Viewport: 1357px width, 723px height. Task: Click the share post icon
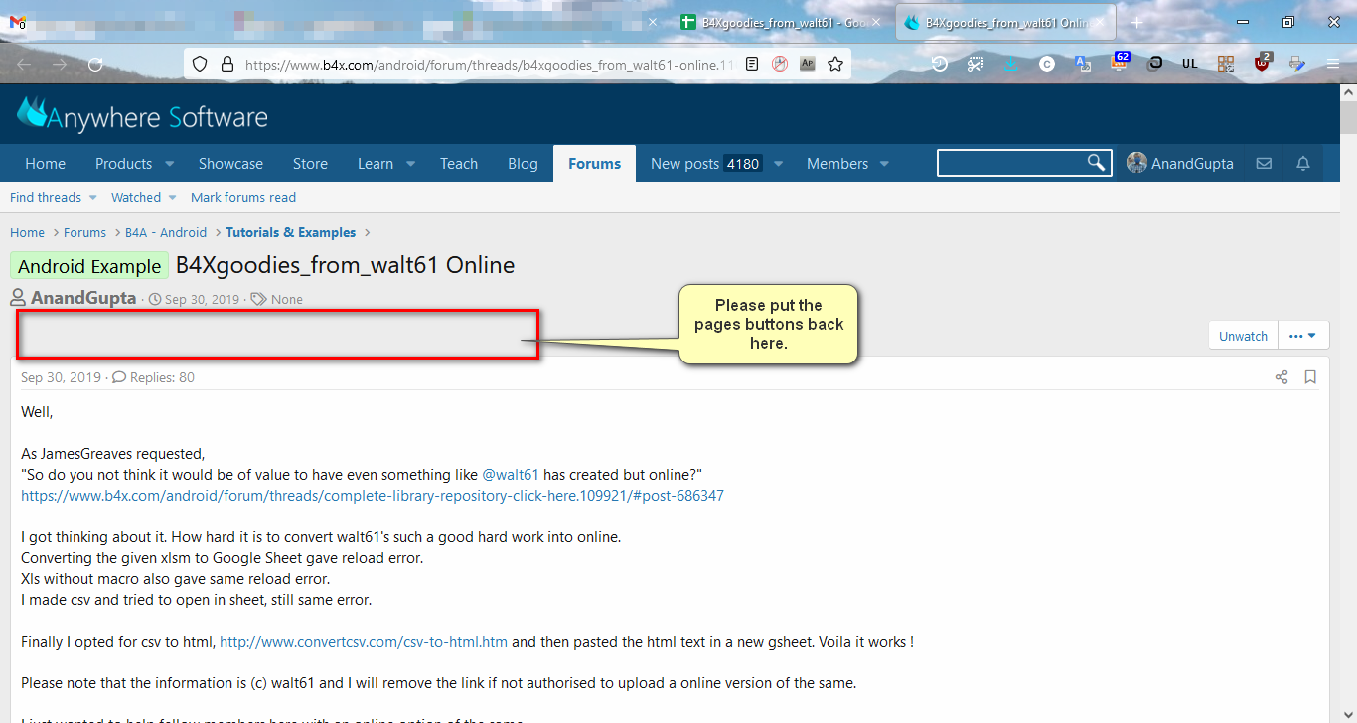click(1282, 377)
